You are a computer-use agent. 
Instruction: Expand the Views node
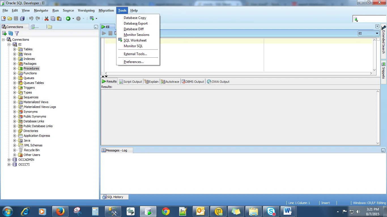coord(15,54)
